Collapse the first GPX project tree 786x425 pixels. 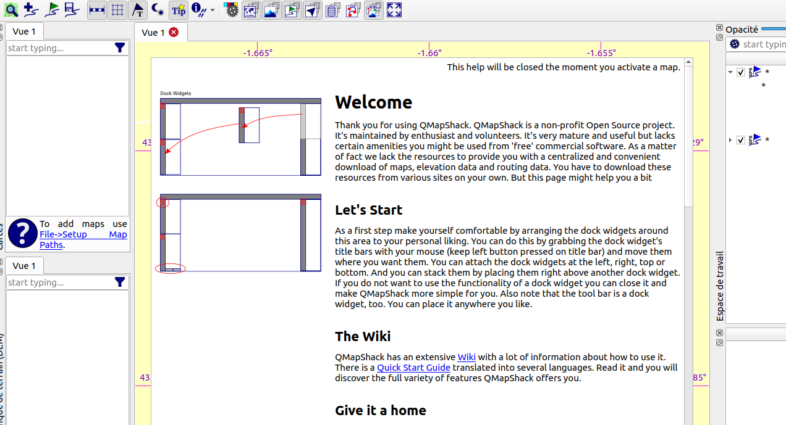tap(730, 72)
